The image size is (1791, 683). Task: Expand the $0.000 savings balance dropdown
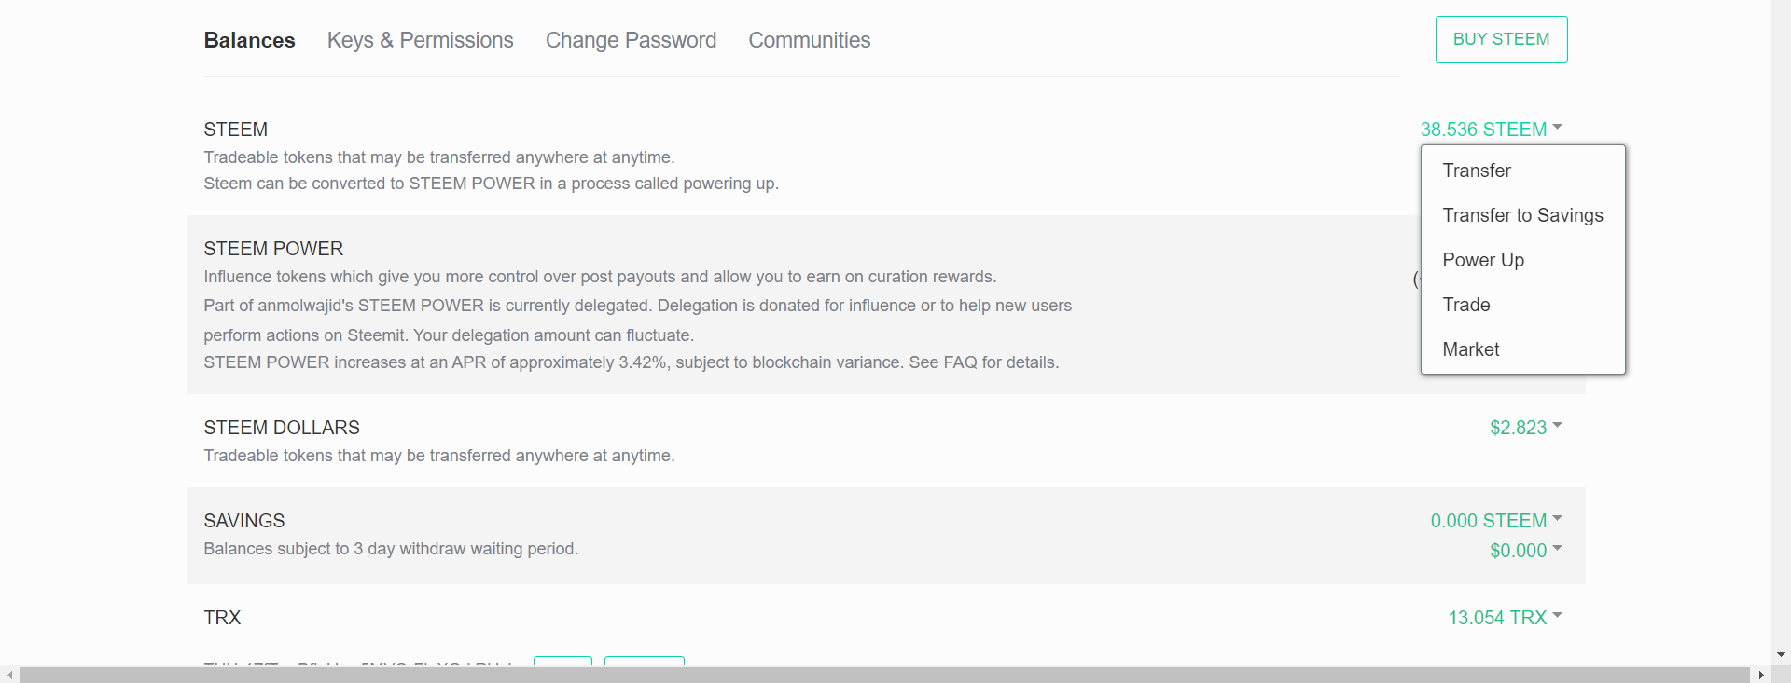click(1525, 551)
